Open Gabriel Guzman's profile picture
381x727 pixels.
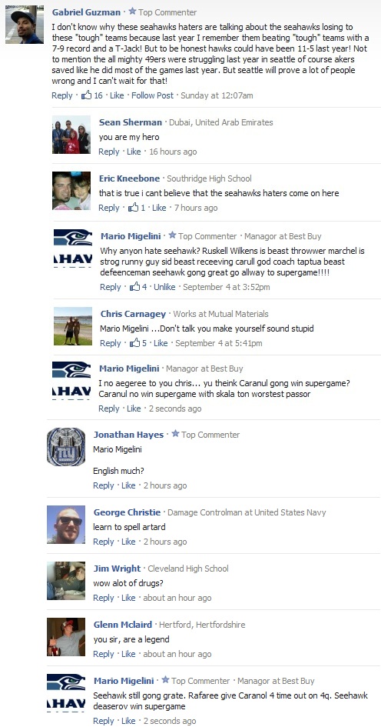[25, 25]
